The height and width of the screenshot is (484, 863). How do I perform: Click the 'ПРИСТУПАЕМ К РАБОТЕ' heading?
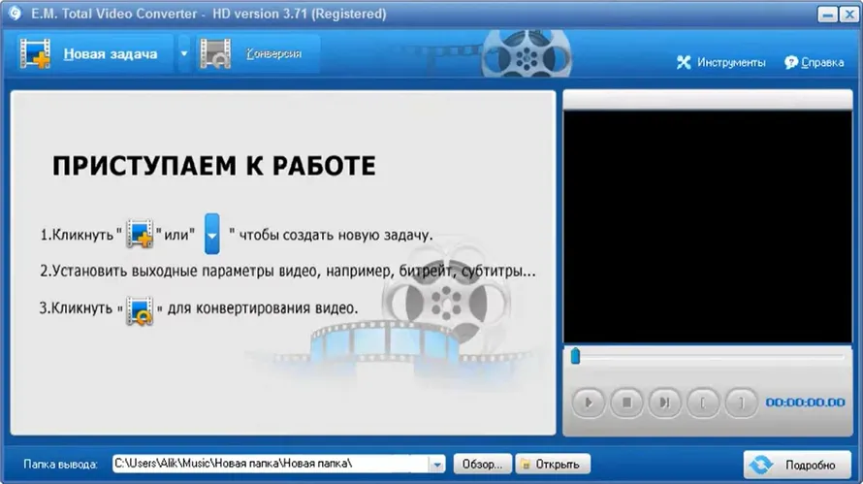(214, 166)
